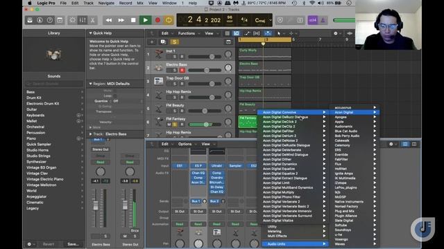
Task: Mute the Stereo Out channel strip
Action: click(x=125, y=236)
